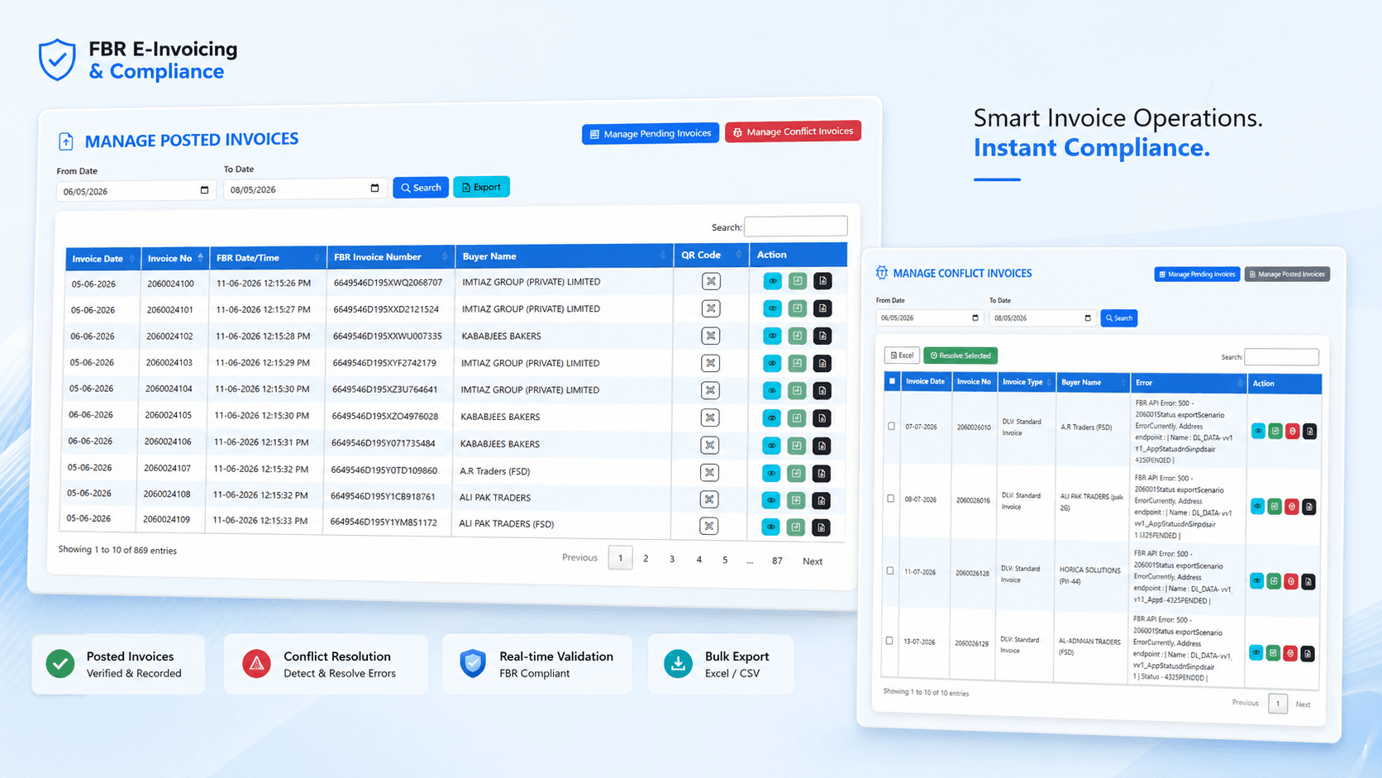
Task: Sort conflict table by Error column
Action: point(1189,383)
